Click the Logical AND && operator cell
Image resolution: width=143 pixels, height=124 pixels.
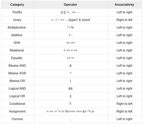[71, 89]
